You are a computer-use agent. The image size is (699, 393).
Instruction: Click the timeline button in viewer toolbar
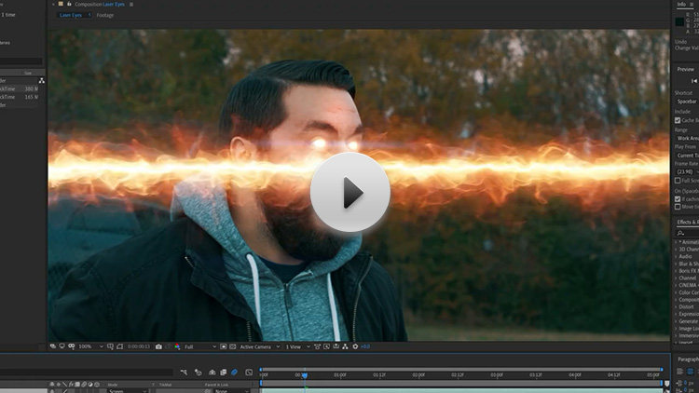click(x=336, y=346)
